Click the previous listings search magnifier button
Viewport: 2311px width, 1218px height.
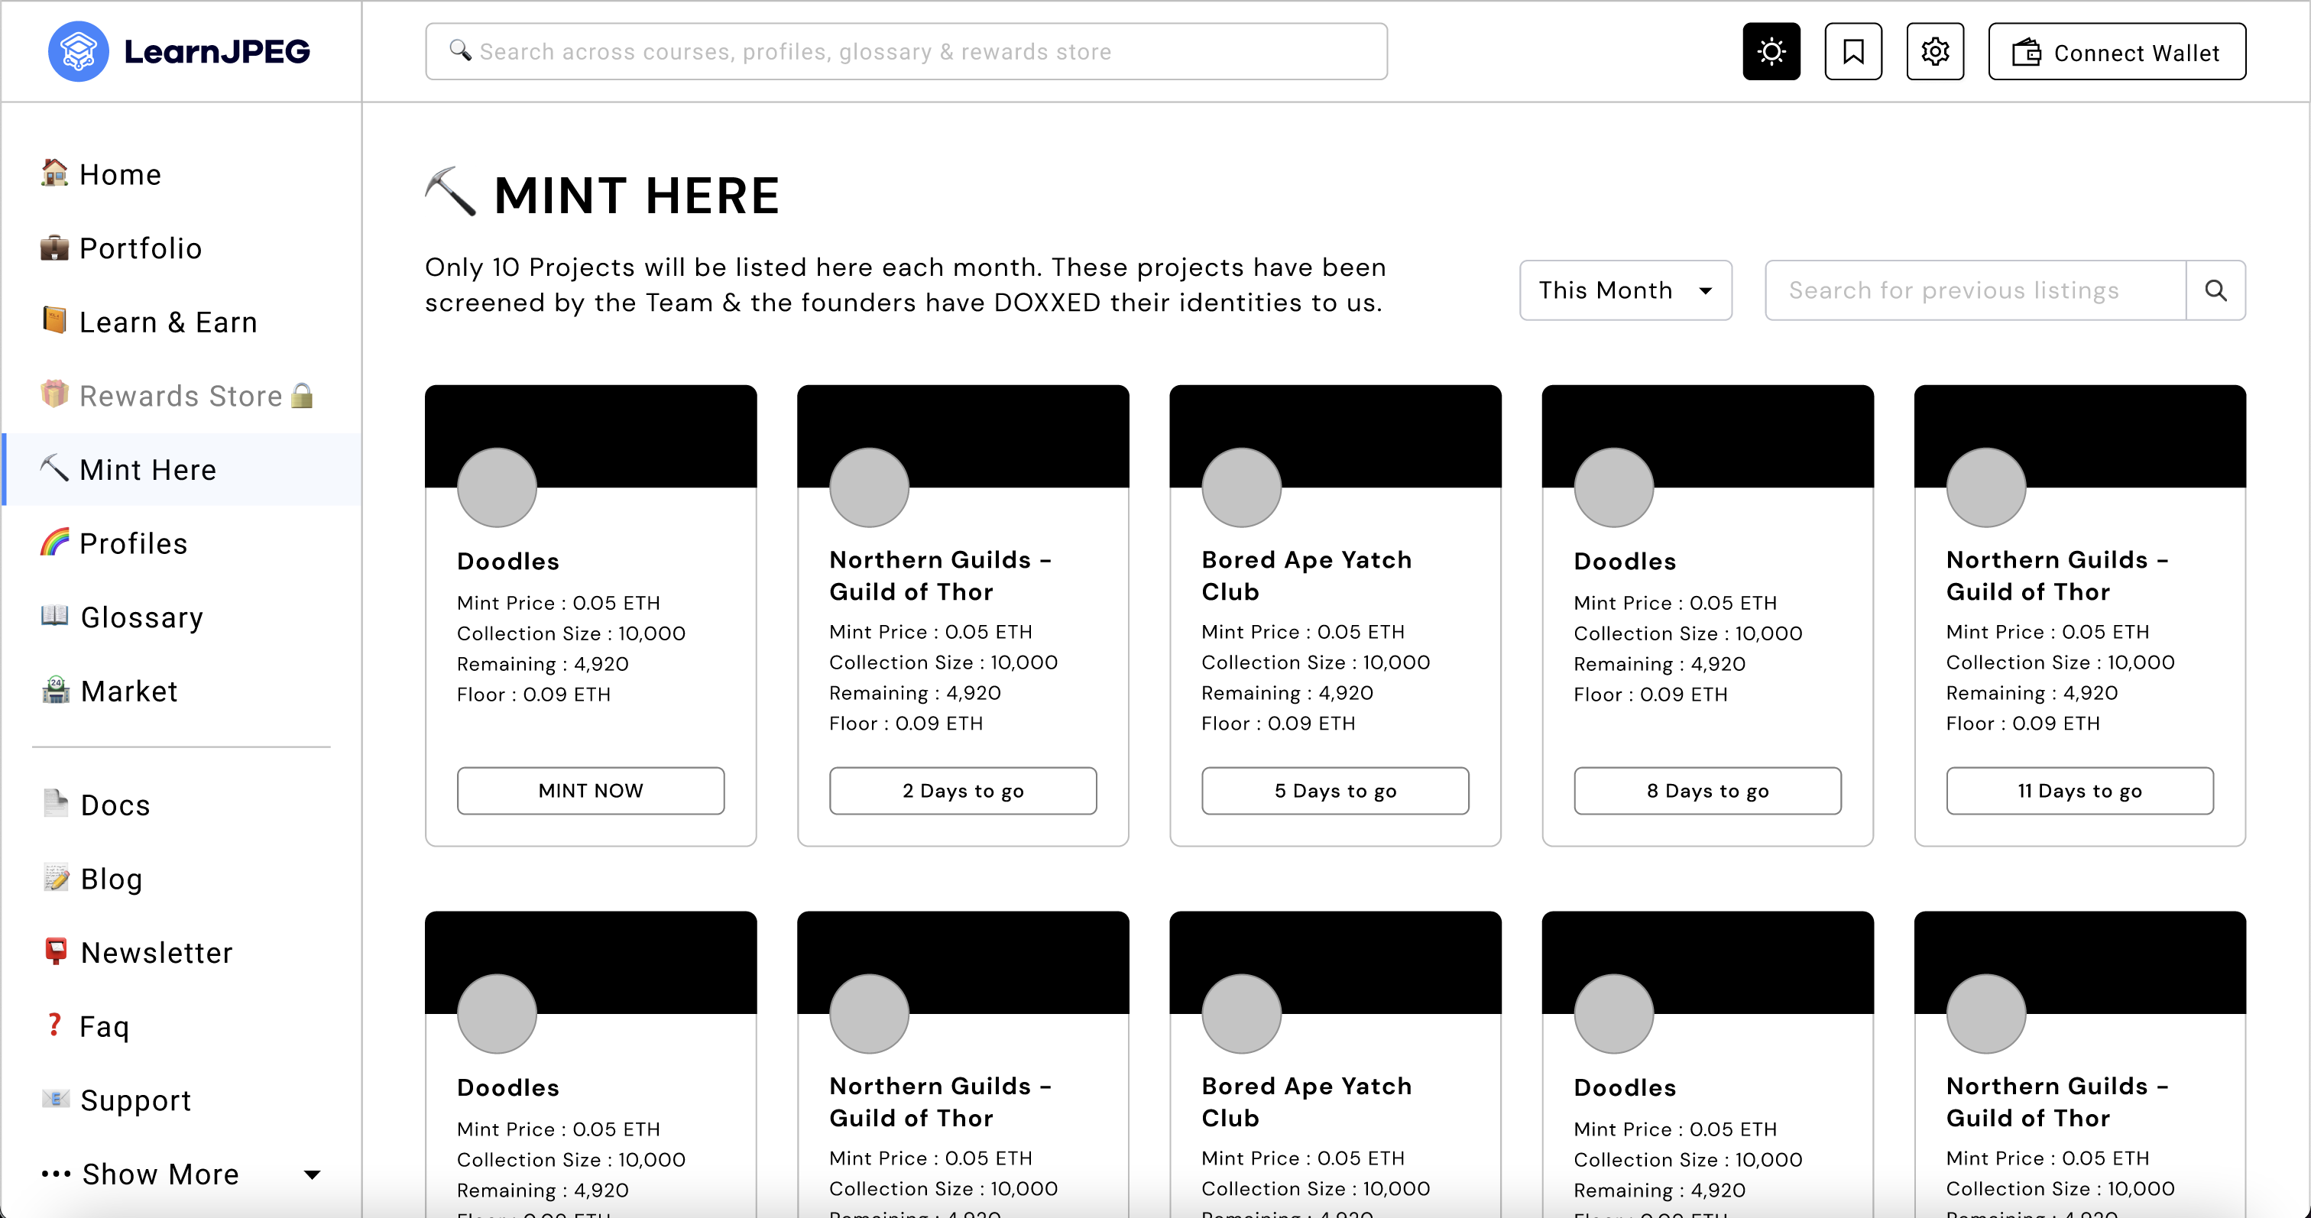tap(2215, 290)
